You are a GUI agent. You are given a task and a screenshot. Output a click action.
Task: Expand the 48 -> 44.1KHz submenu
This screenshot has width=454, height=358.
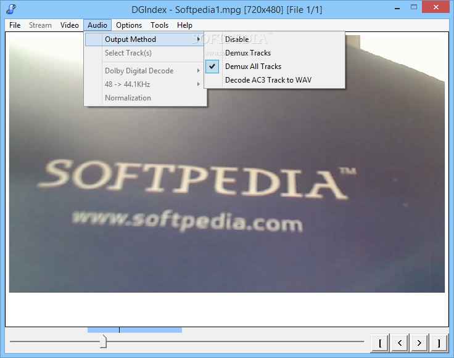click(x=146, y=84)
